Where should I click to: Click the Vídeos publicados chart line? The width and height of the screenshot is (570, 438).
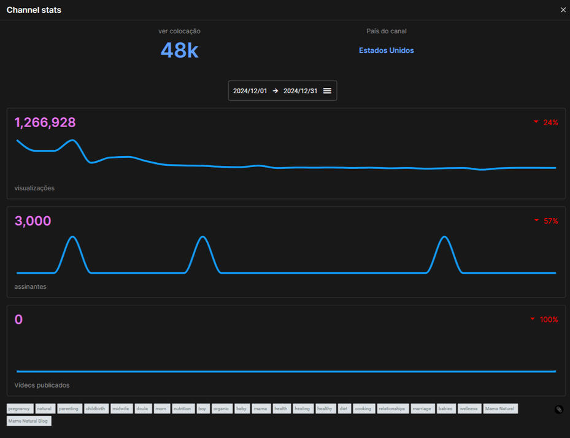tap(286, 372)
